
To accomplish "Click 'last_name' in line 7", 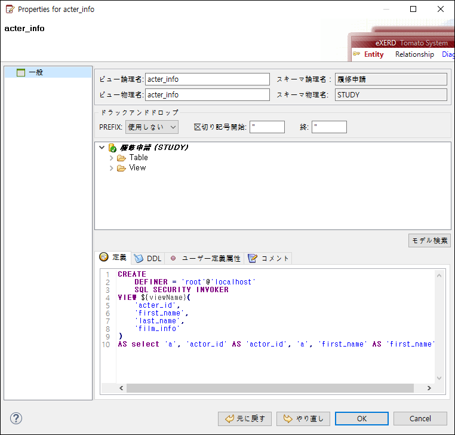I will [158, 321].
